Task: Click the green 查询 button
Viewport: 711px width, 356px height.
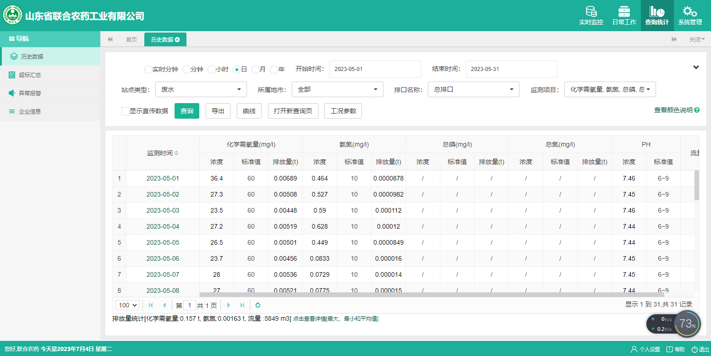Action: (187, 111)
